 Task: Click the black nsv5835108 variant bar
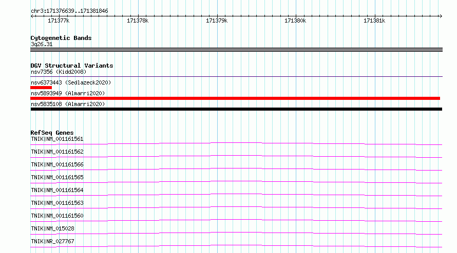point(236,109)
